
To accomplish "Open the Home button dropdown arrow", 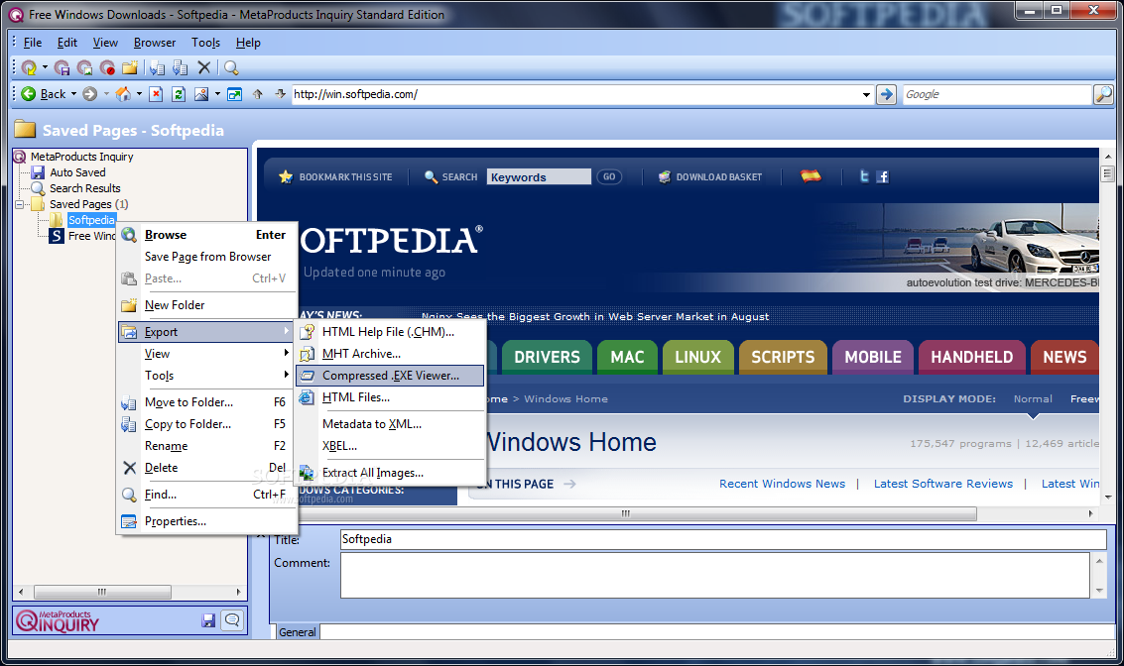I will click(x=139, y=94).
